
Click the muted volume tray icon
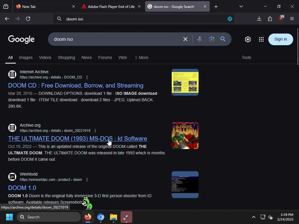tap(270, 217)
